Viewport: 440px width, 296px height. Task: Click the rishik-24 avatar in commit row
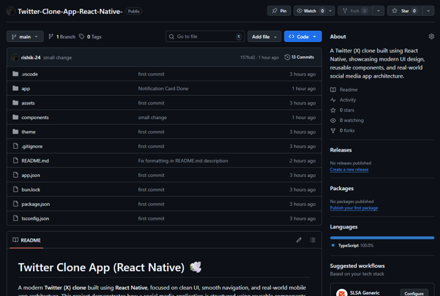click(x=15, y=57)
